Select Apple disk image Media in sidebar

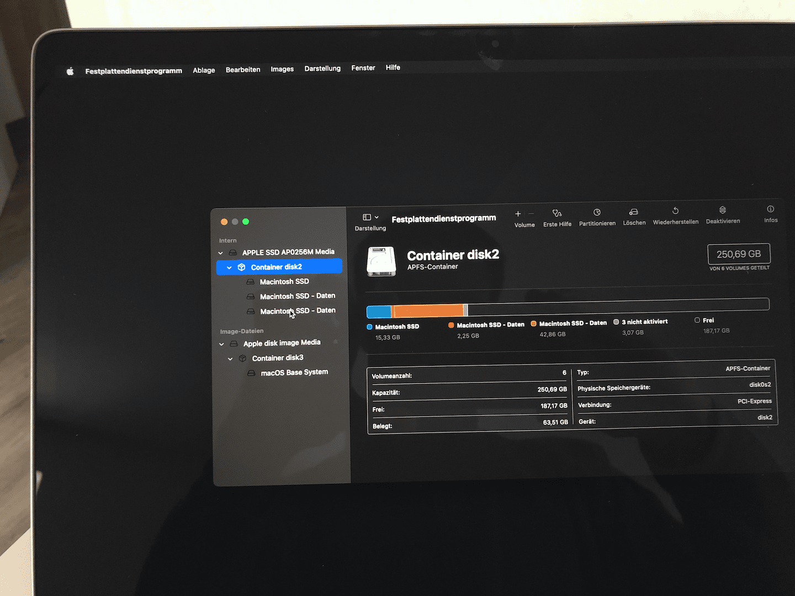(x=282, y=343)
